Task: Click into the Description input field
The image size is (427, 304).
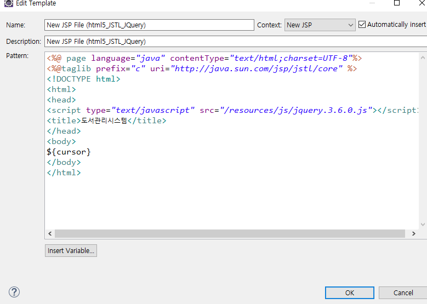Action: 236,42
